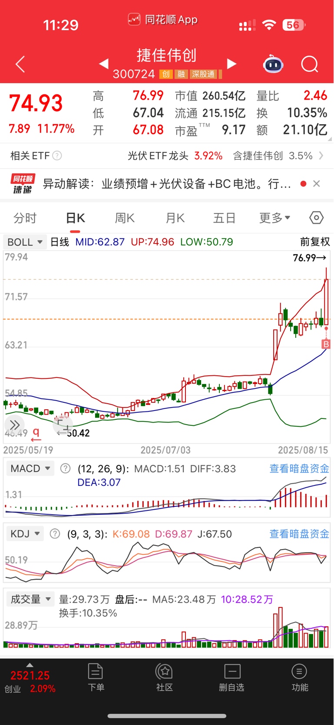Open the 同花顺App return link
Screen dimensions: 334x725
pyautogui.click(x=163, y=20)
